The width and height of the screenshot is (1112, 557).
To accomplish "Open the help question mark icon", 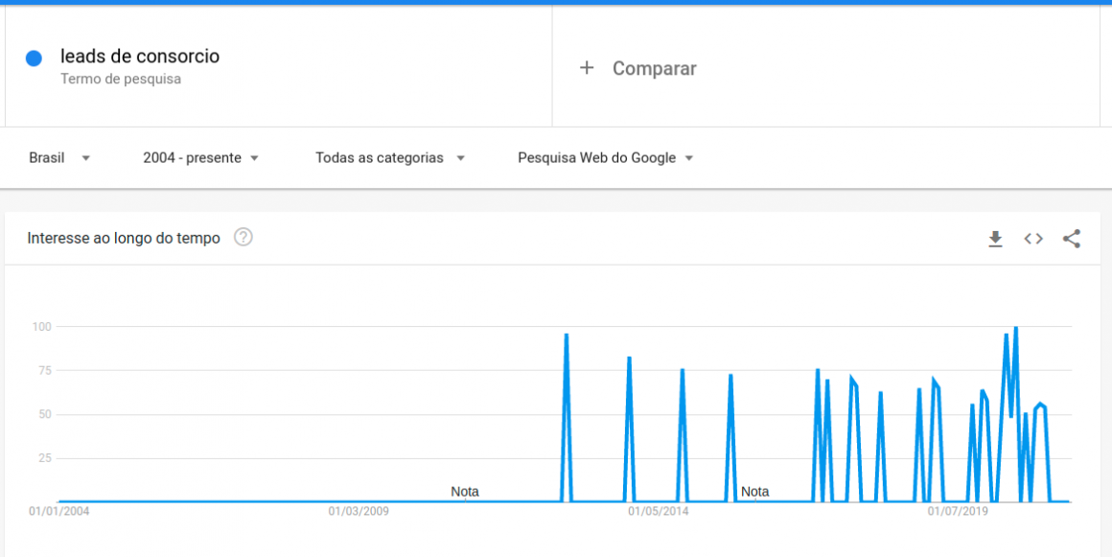I will tap(243, 238).
